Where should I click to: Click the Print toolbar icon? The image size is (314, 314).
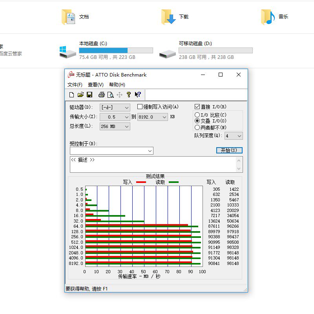coord(102,95)
